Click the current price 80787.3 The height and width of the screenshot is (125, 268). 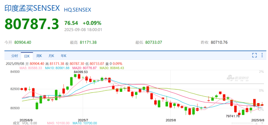(32, 24)
